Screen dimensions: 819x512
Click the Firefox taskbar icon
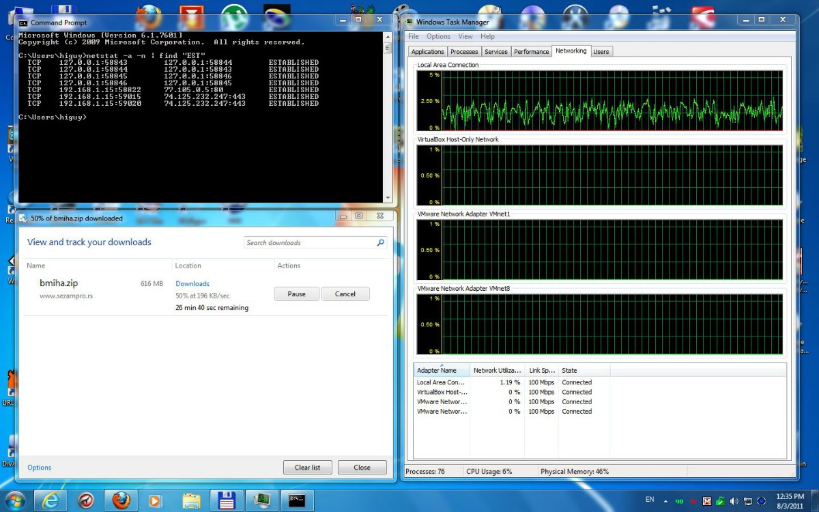121,500
